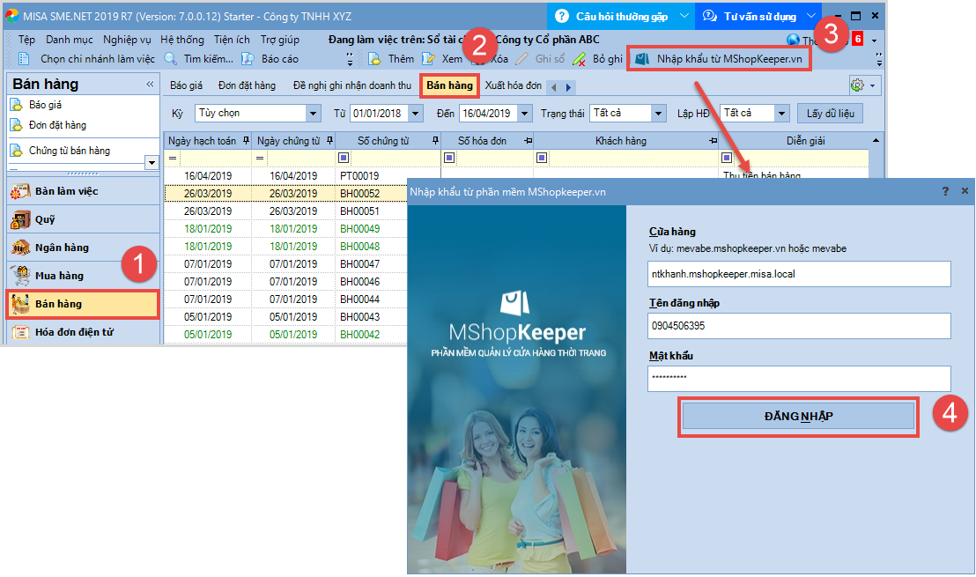Open filter operator for Số hóa đơn column

pos(448,158)
